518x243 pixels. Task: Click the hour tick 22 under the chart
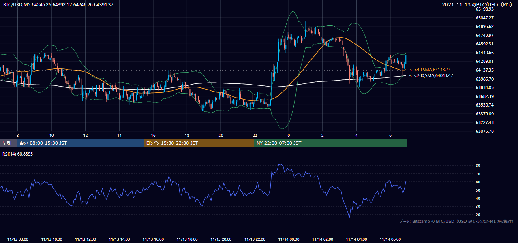tap(255, 135)
